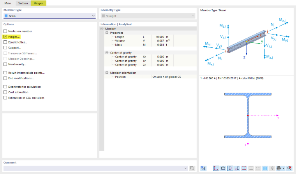Click the print icon in section toolbar
The width and height of the screenshot is (296, 174).
tap(278, 168)
